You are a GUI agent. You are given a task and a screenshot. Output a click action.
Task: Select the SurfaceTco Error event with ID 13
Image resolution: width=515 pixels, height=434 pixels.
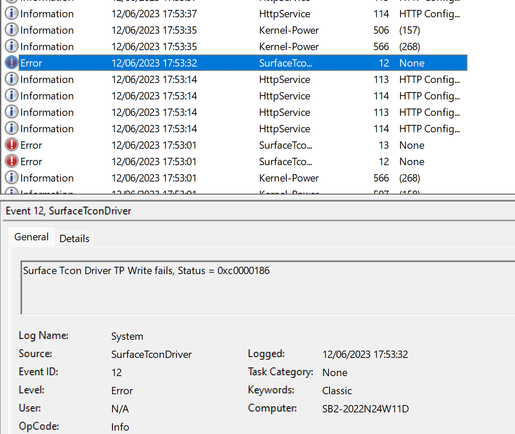[x=173, y=145]
